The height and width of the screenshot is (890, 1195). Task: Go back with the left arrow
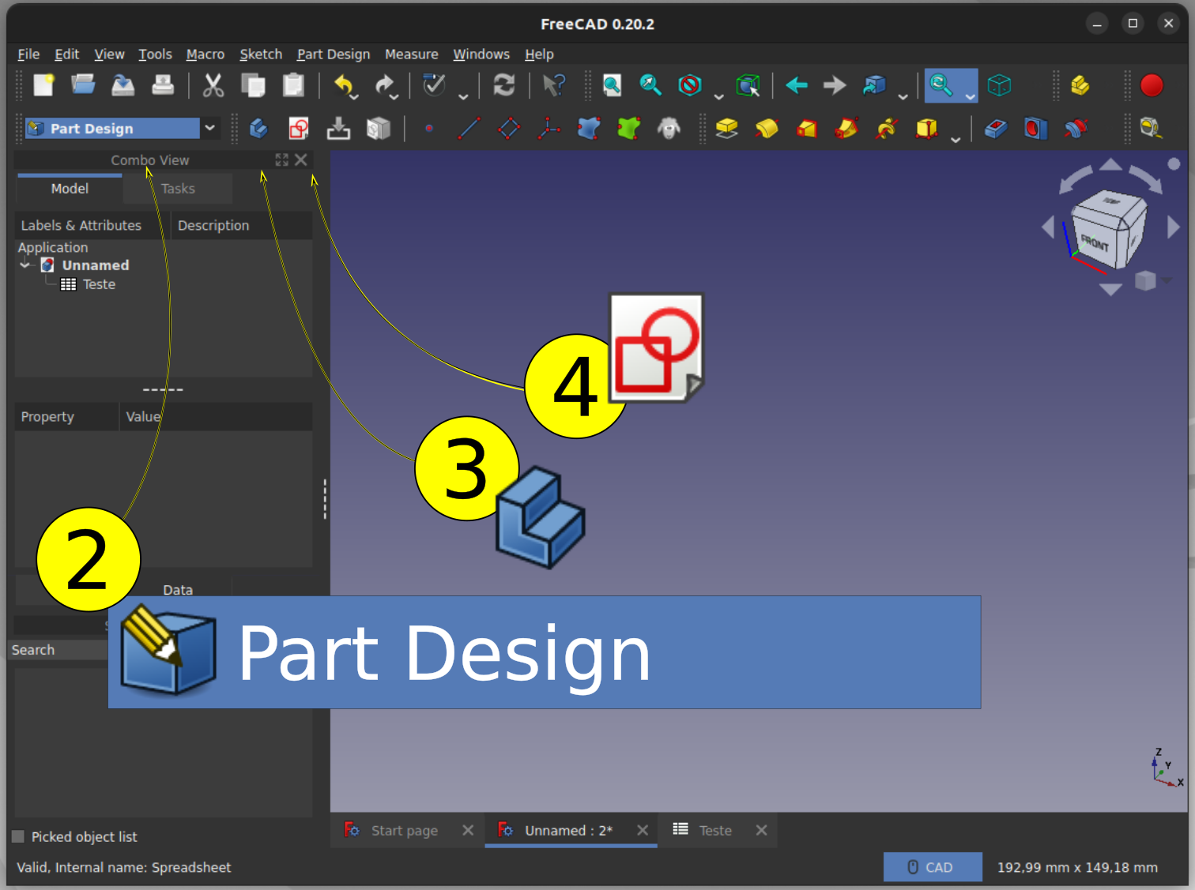pos(797,84)
